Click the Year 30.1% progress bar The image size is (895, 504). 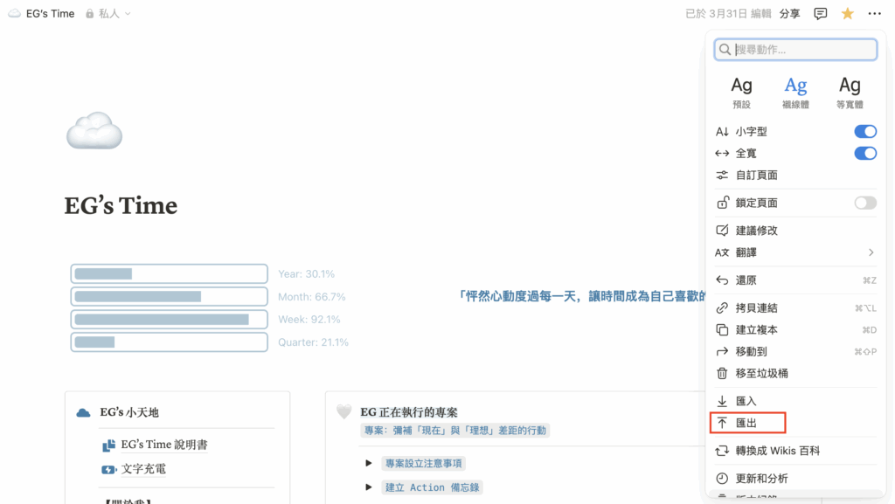[169, 273]
